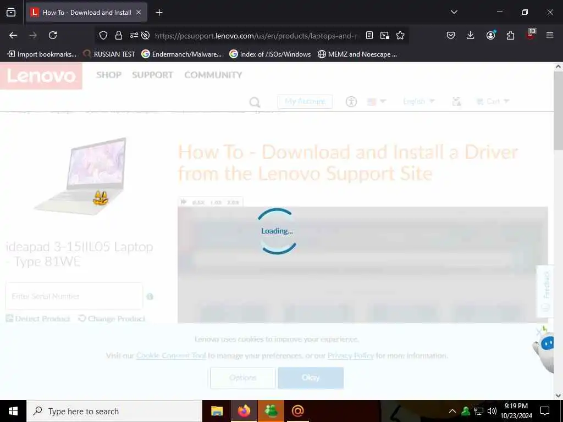Open the Endermanch/Malware bookmark
The width and height of the screenshot is (563, 422).
click(181, 54)
